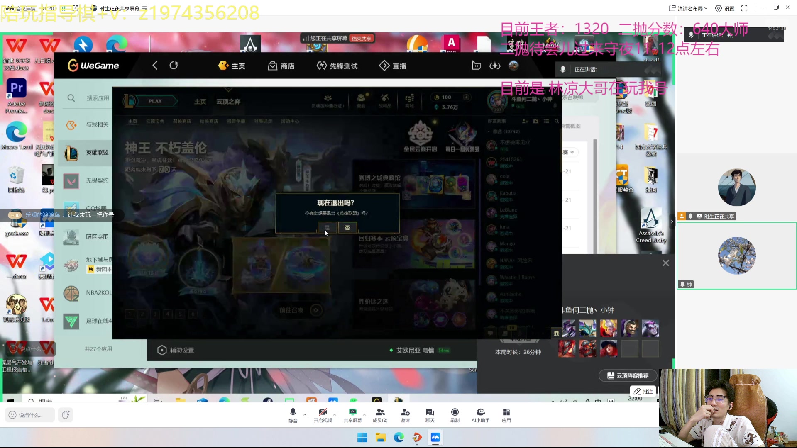Expand the arrow next to 开启视频
Image resolution: width=797 pixels, height=448 pixels.
click(335, 414)
